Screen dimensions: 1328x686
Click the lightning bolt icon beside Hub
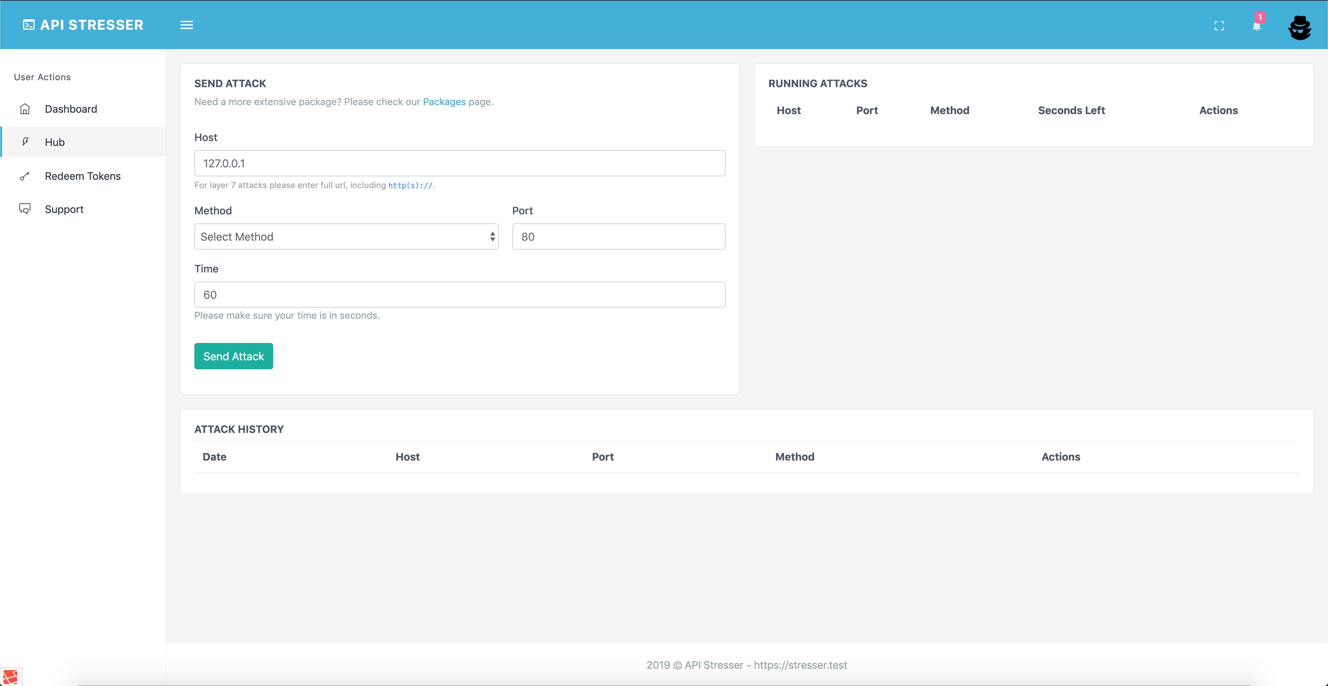click(25, 142)
